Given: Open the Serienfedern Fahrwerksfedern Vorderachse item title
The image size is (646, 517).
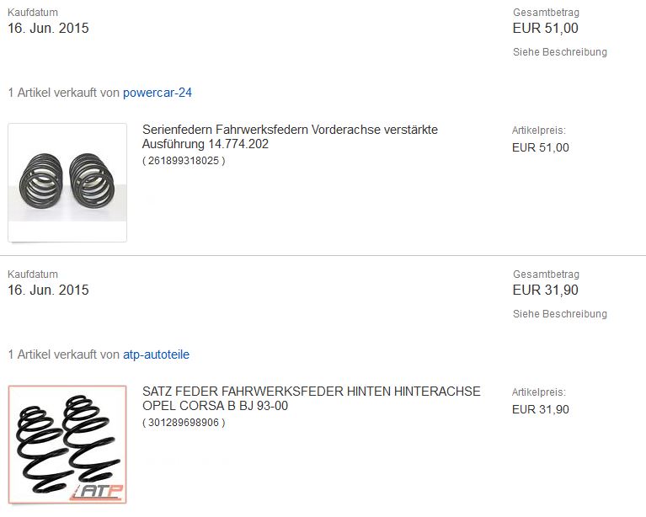Looking at the screenshot, I should point(290,136).
